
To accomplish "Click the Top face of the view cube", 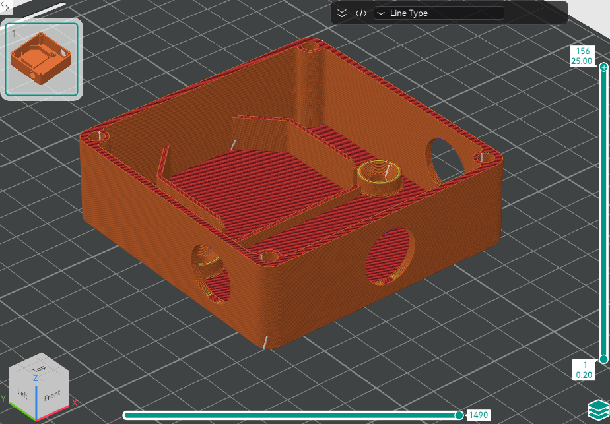I will point(38,368).
